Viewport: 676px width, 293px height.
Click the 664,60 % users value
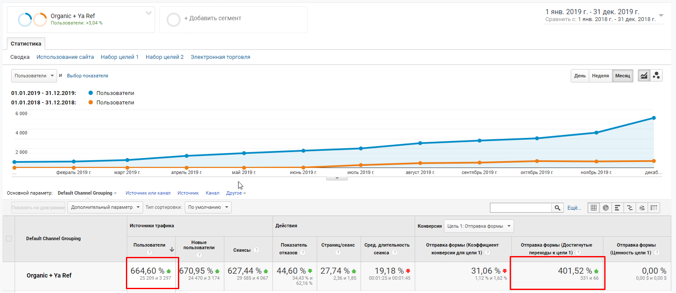(x=147, y=271)
